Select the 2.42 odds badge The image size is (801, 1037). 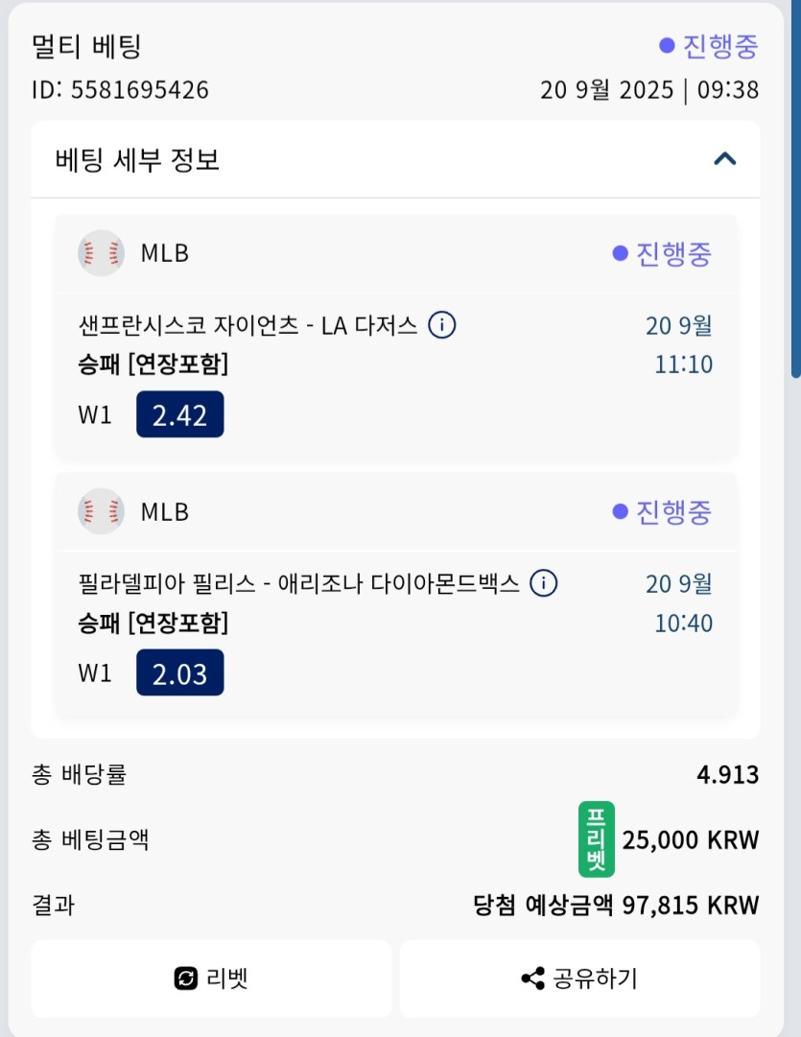(x=180, y=414)
